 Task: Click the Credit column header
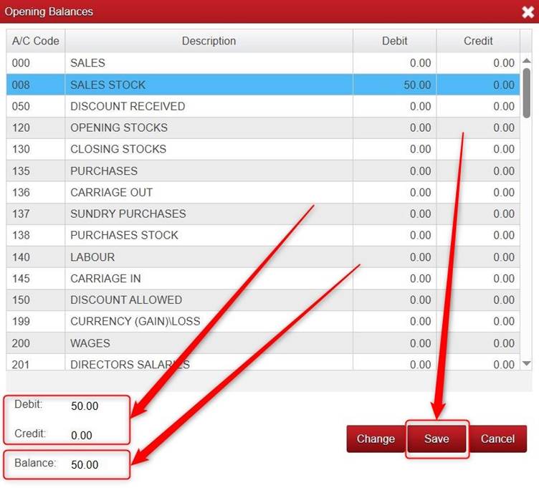(478, 41)
